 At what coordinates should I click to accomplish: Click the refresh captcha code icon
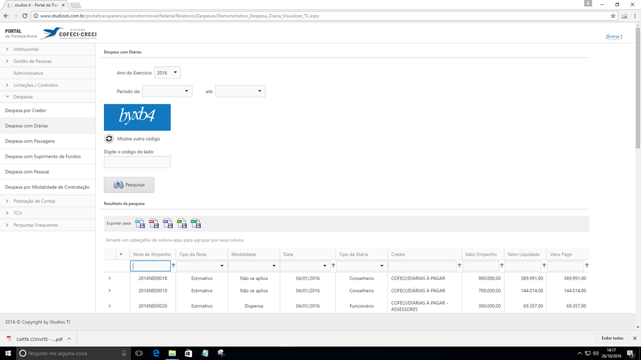[x=109, y=139]
